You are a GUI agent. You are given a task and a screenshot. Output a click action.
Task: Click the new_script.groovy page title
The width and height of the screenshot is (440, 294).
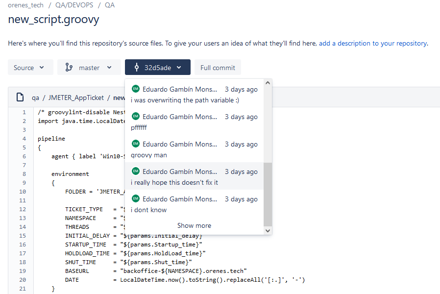pos(53,20)
